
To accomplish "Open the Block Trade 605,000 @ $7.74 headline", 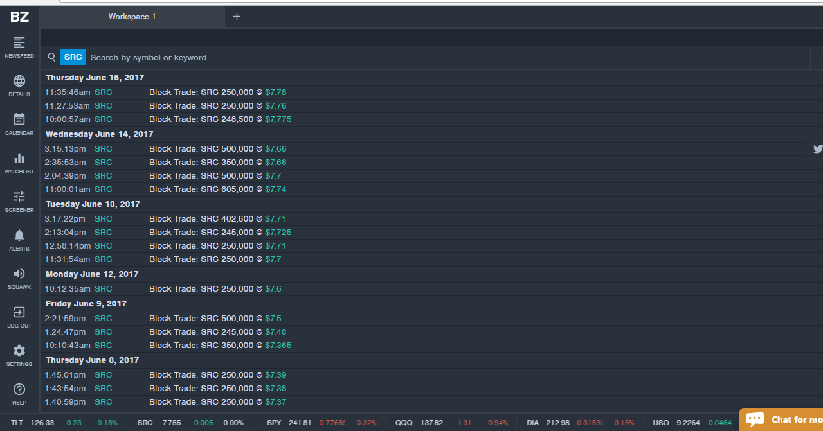I will 218,189.
